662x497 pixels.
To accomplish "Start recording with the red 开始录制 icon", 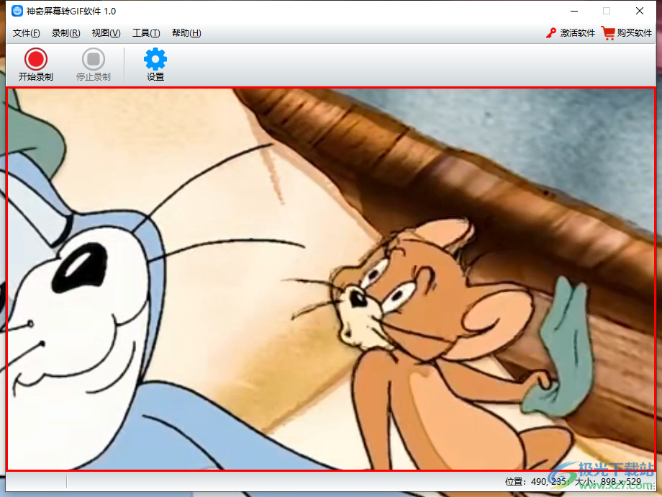I will (36, 59).
